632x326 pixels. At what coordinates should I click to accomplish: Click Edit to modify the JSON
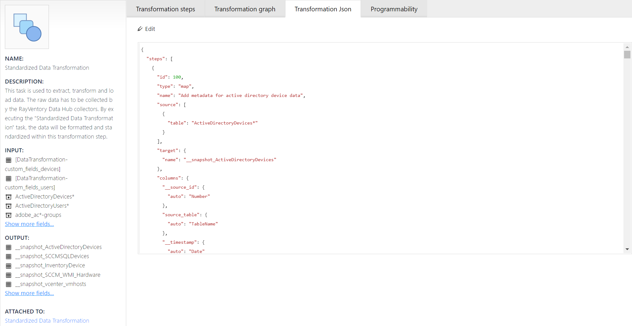click(x=150, y=29)
